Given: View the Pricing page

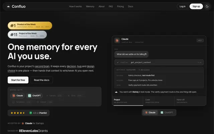Looking at the screenshot, I should pos(120,6).
